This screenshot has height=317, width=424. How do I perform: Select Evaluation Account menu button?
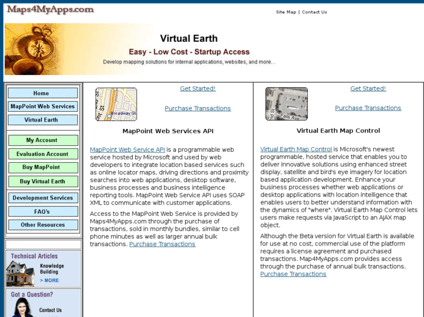coord(43,154)
